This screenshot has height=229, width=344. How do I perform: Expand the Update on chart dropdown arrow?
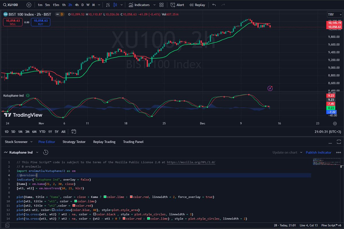301,152
